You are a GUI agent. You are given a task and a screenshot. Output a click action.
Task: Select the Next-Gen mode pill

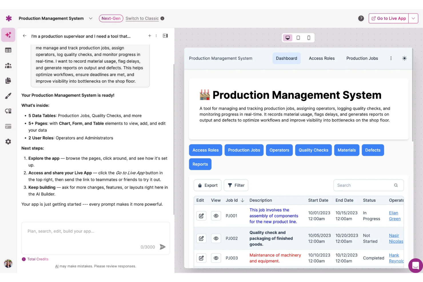[x=111, y=18]
